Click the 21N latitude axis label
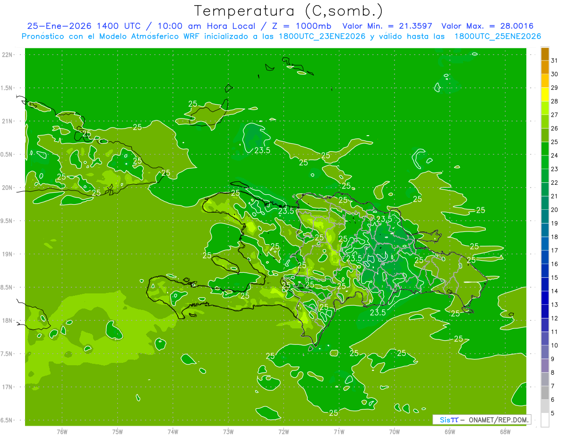Image resolution: width=567 pixels, height=438 pixels. click(x=8, y=121)
